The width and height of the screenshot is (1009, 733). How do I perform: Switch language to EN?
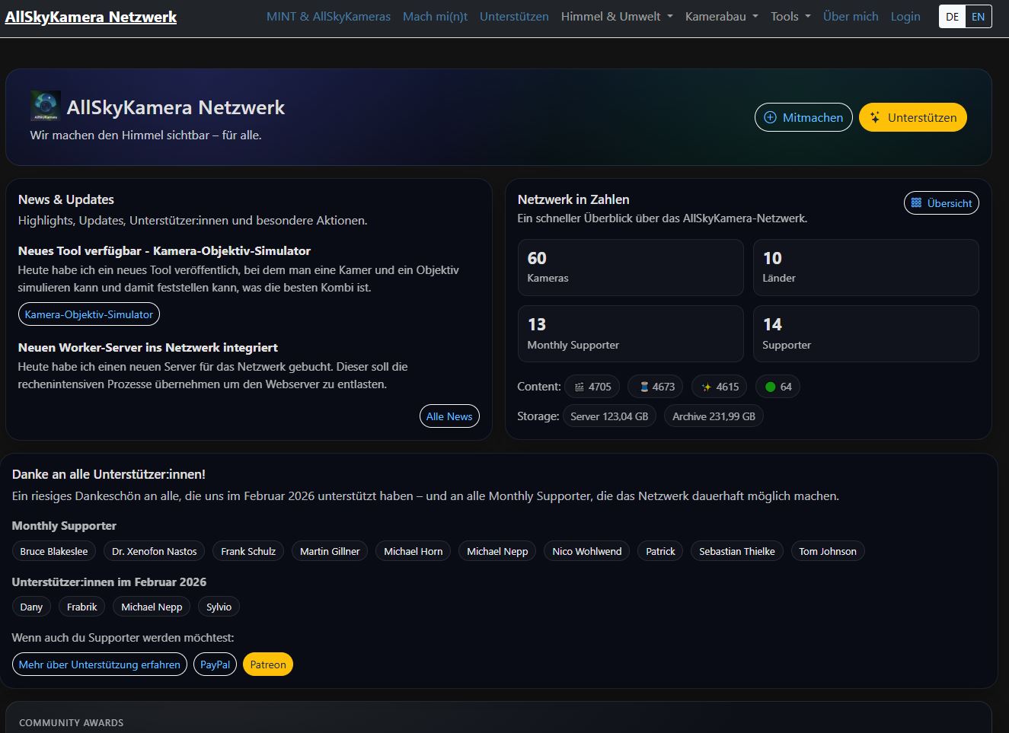point(978,17)
